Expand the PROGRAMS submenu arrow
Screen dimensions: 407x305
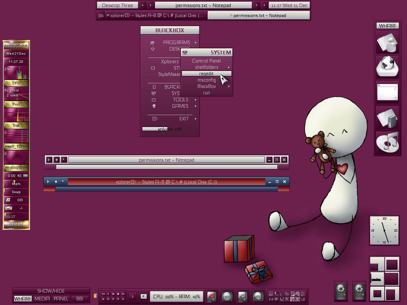(x=195, y=42)
